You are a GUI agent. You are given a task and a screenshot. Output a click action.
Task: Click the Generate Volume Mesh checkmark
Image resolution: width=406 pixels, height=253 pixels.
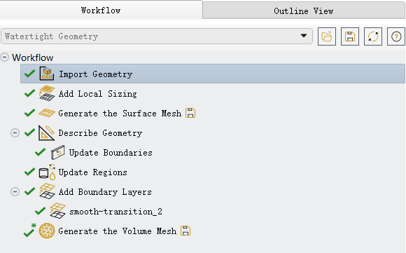point(29,231)
